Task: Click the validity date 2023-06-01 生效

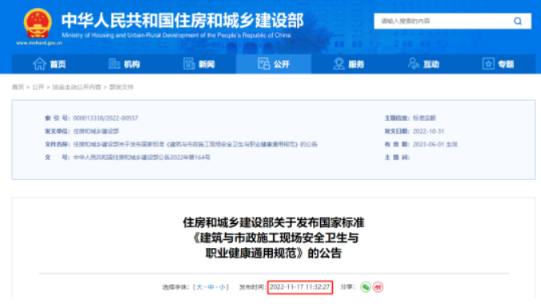Action: click(x=435, y=145)
